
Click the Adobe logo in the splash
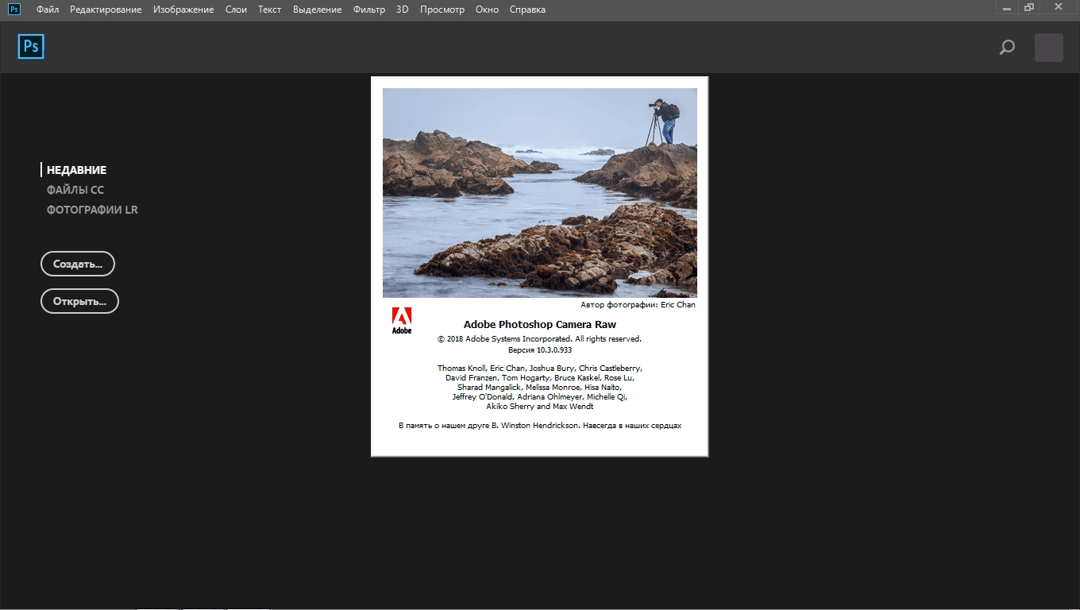(x=402, y=320)
